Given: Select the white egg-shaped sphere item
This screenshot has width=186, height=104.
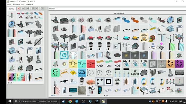Looking at the screenshot, I should tap(73, 55).
